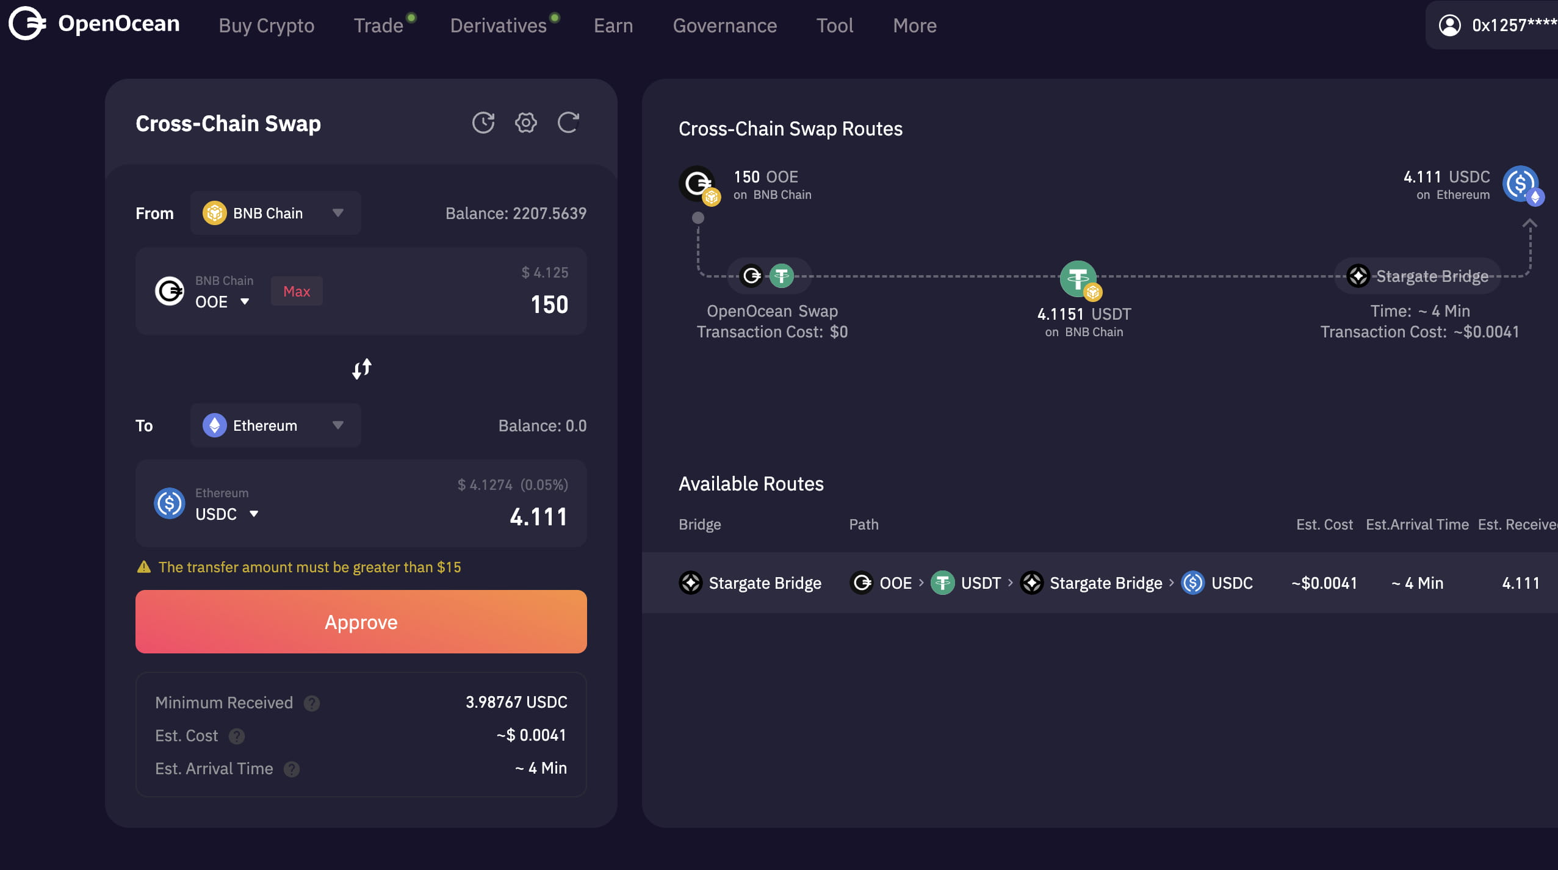Open the transaction history clock icon
Image resolution: width=1558 pixels, height=870 pixels.
point(483,123)
